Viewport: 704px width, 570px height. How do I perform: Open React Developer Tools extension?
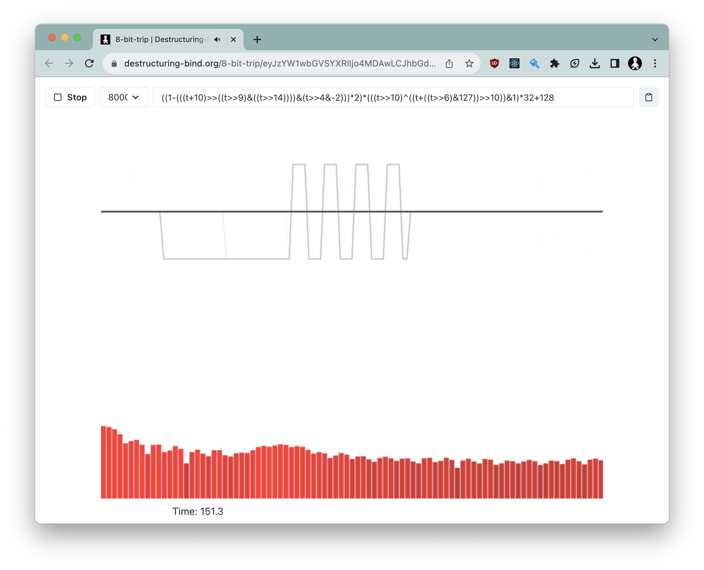515,63
